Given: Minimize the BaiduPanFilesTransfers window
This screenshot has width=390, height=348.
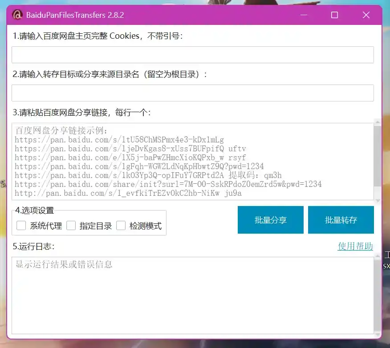Looking at the screenshot, I should 304,15.
